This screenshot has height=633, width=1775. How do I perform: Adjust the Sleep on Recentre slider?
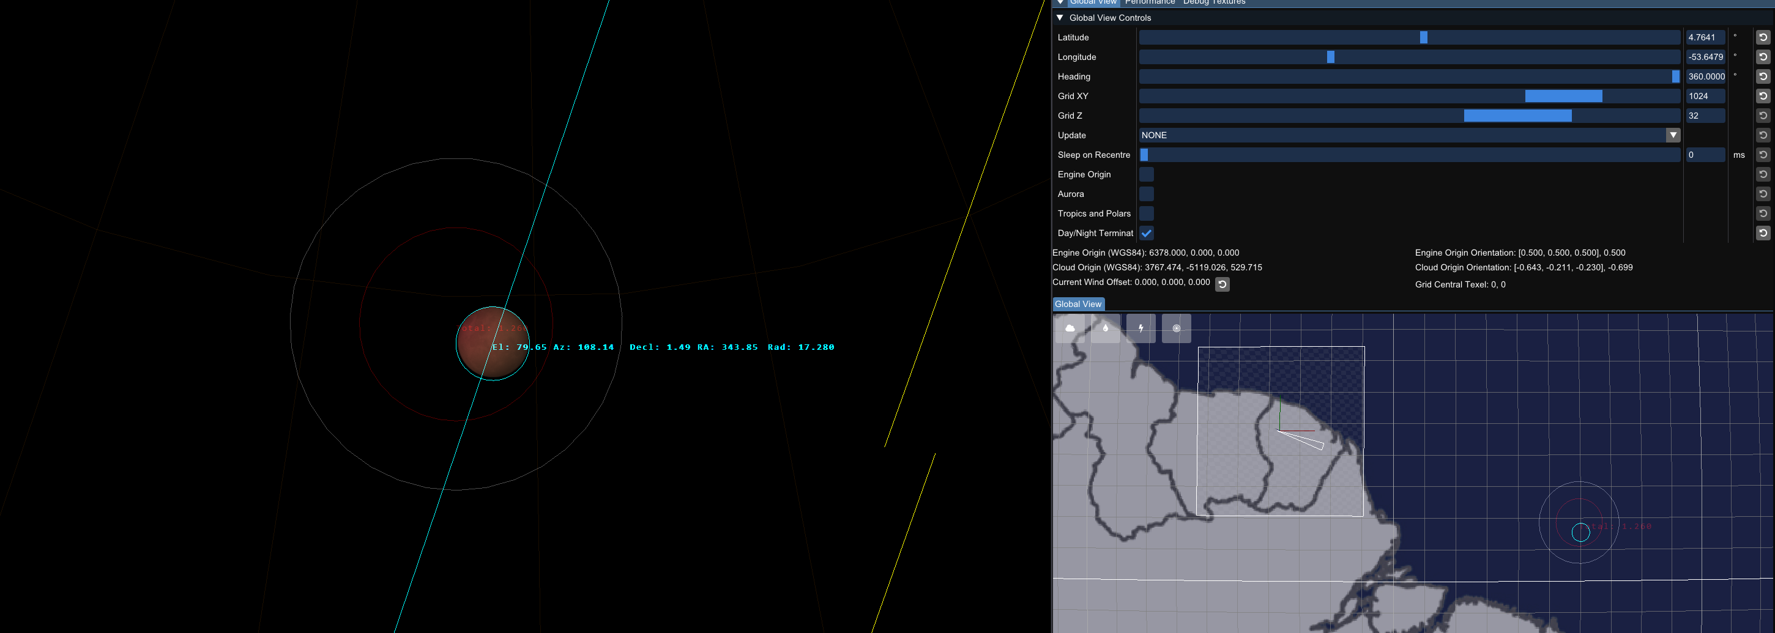(x=1410, y=155)
